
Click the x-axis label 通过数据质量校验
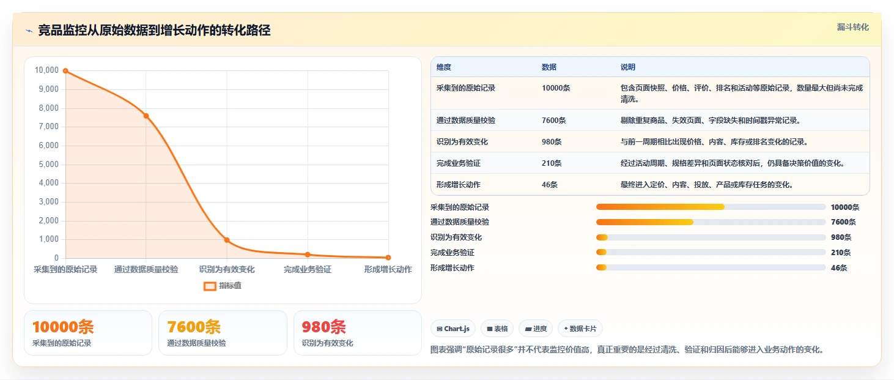[x=146, y=270]
